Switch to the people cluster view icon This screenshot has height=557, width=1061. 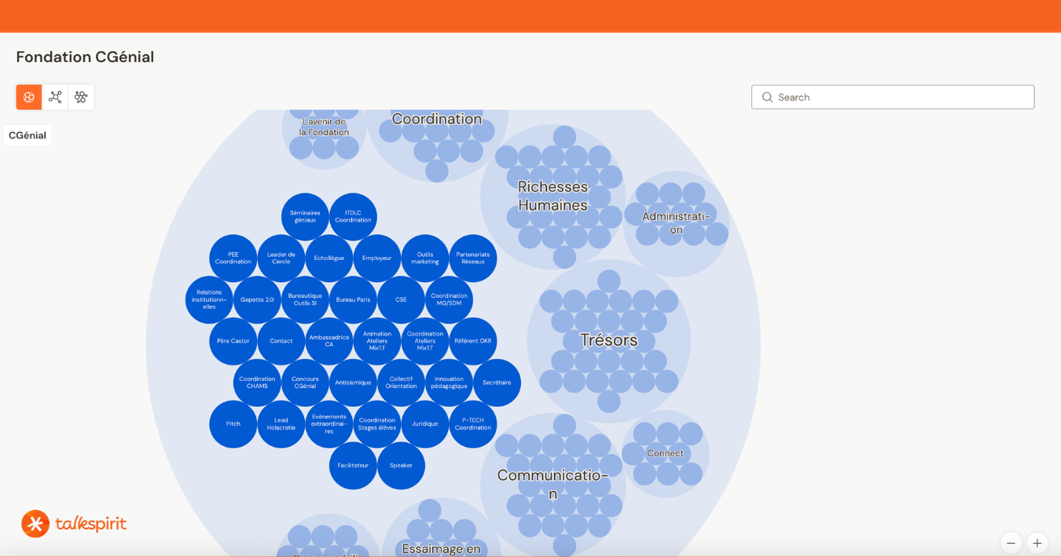coord(81,97)
